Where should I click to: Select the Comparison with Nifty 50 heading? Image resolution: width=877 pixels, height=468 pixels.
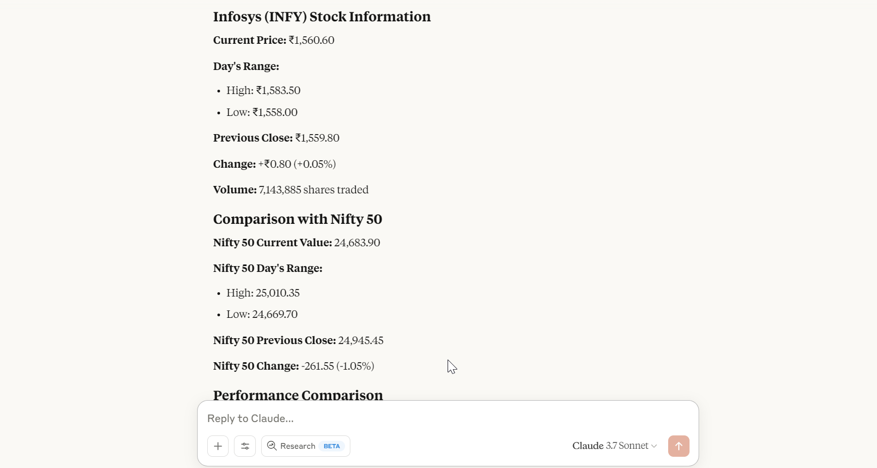tap(297, 219)
